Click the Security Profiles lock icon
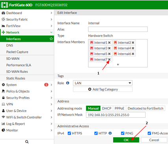The width and height of the screenshot is (168, 144). [3, 98]
